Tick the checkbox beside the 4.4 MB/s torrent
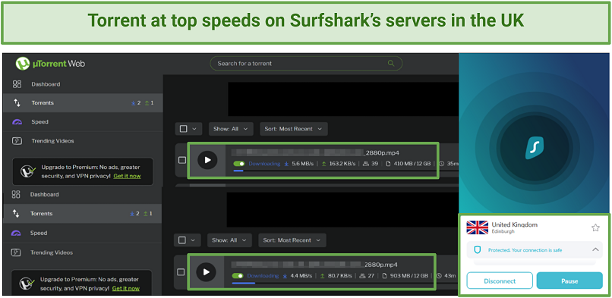This screenshot has height=298, width=612. click(180, 271)
